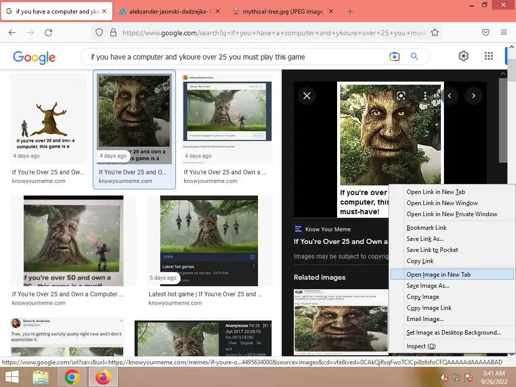The width and height of the screenshot is (516, 387).
Task: Open the Save to Pocket toolbar icon
Action: (x=485, y=32)
